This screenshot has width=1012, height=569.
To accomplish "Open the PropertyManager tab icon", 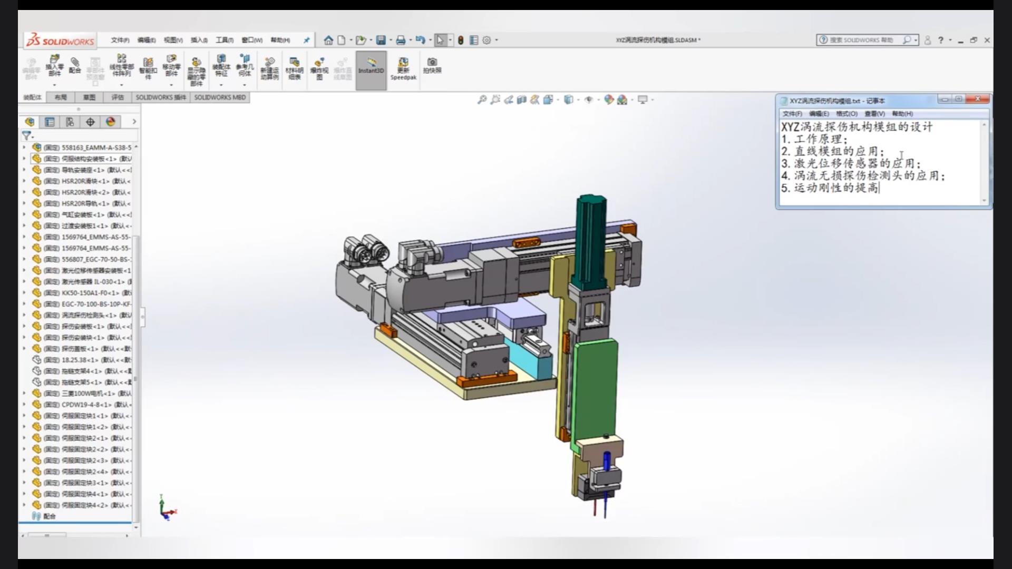I will 50,122.
